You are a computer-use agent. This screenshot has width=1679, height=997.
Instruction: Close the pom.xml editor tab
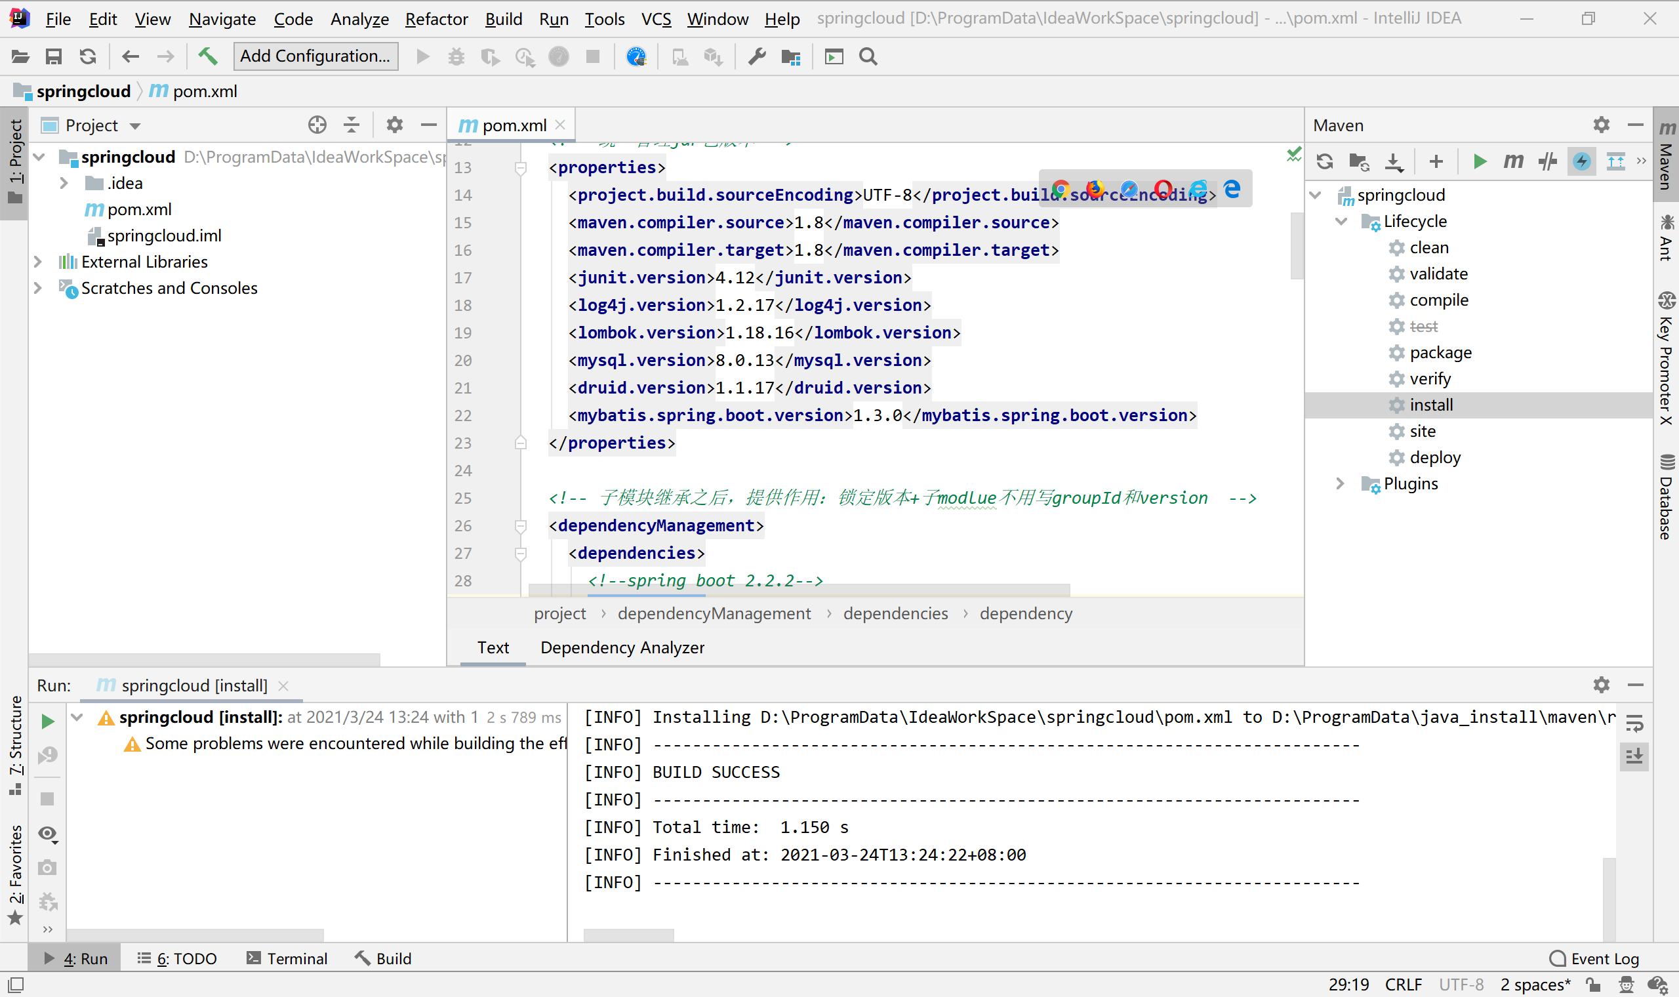561,125
